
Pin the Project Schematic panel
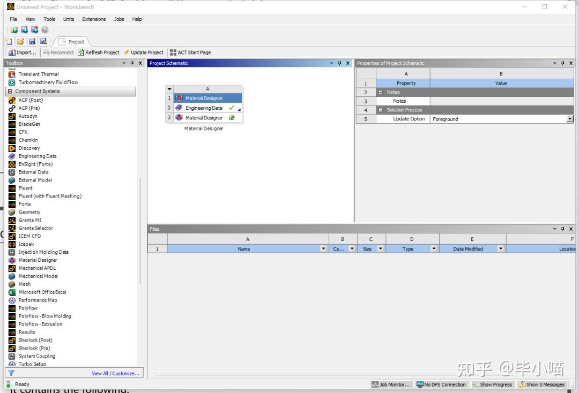tap(339, 63)
